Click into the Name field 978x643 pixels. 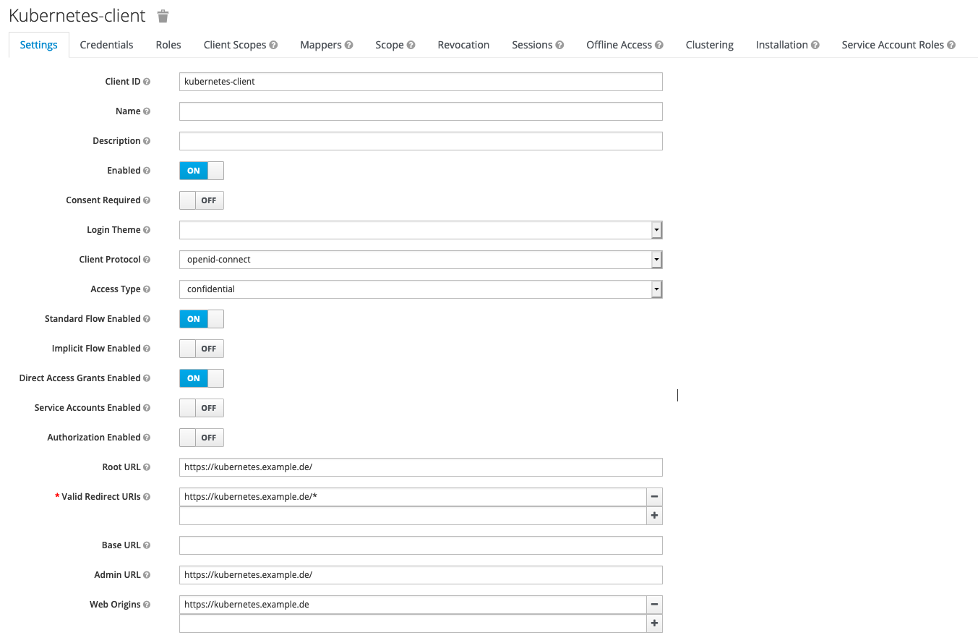(x=421, y=111)
